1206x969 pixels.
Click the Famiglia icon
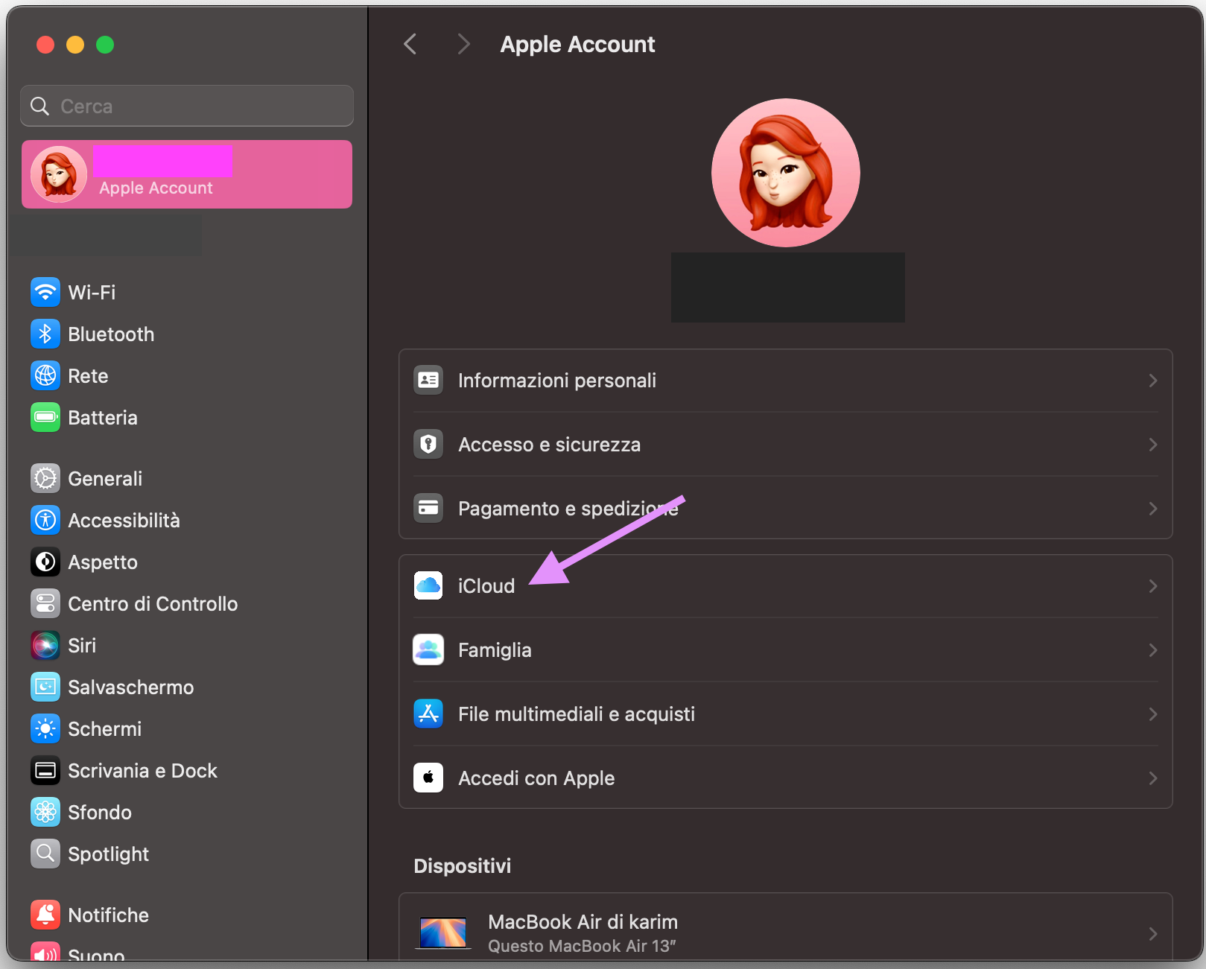[428, 649]
